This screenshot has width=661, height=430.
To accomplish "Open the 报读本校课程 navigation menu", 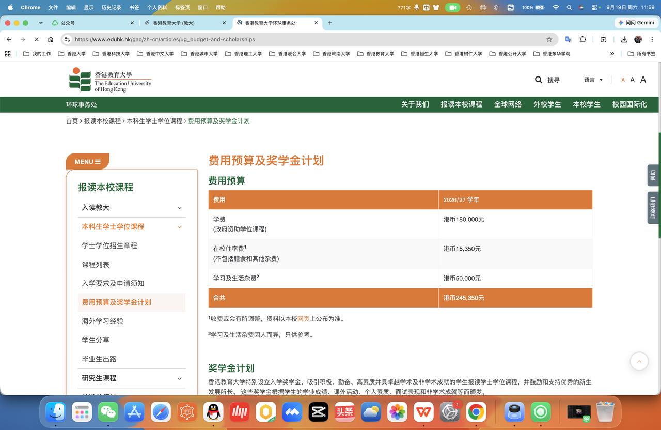I will pyautogui.click(x=461, y=104).
